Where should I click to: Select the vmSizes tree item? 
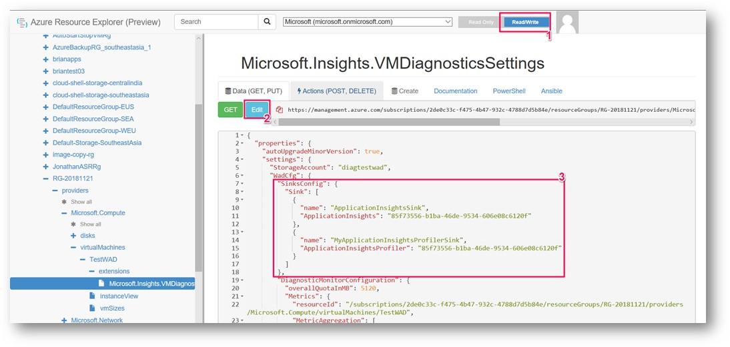click(x=111, y=308)
